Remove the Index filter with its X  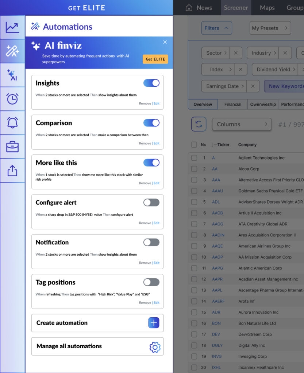point(240,70)
